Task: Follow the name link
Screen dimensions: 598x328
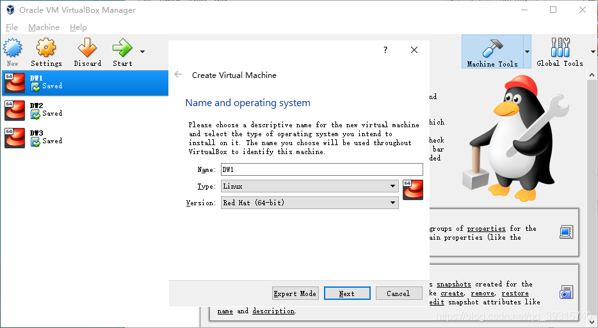Action: point(225,311)
